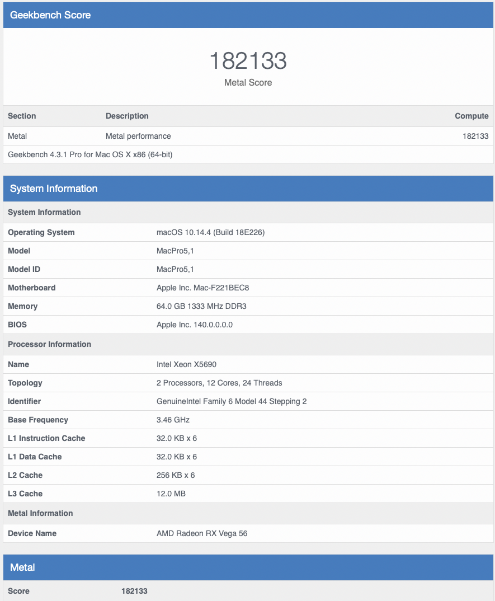The width and height of the screenshot is (495, 601).
Task: Click the 'Topology' label
Action: [25, 383]
